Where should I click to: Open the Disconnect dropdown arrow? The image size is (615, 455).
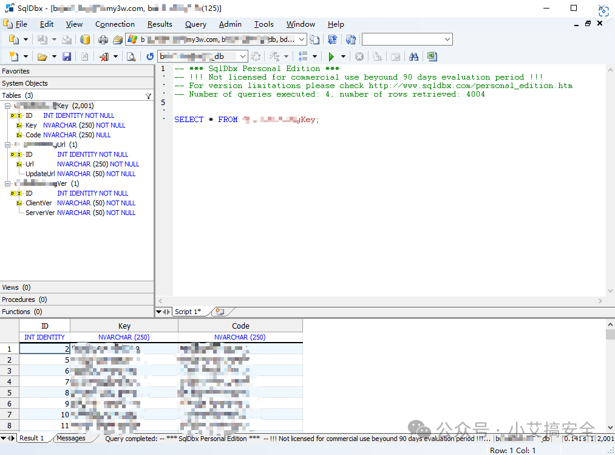[116, 56]
